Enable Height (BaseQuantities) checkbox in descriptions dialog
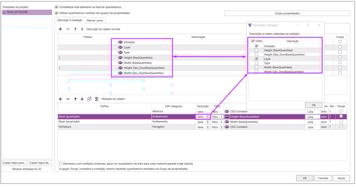The height and width of the screenshot is (187, 356). pyautogui.click(x=256, y=50)
